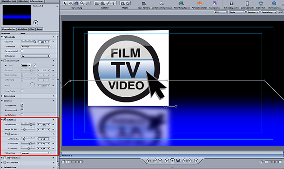Open the top Füllmethode Normal dropdown
284x169 pixels.
pos(35,47)
